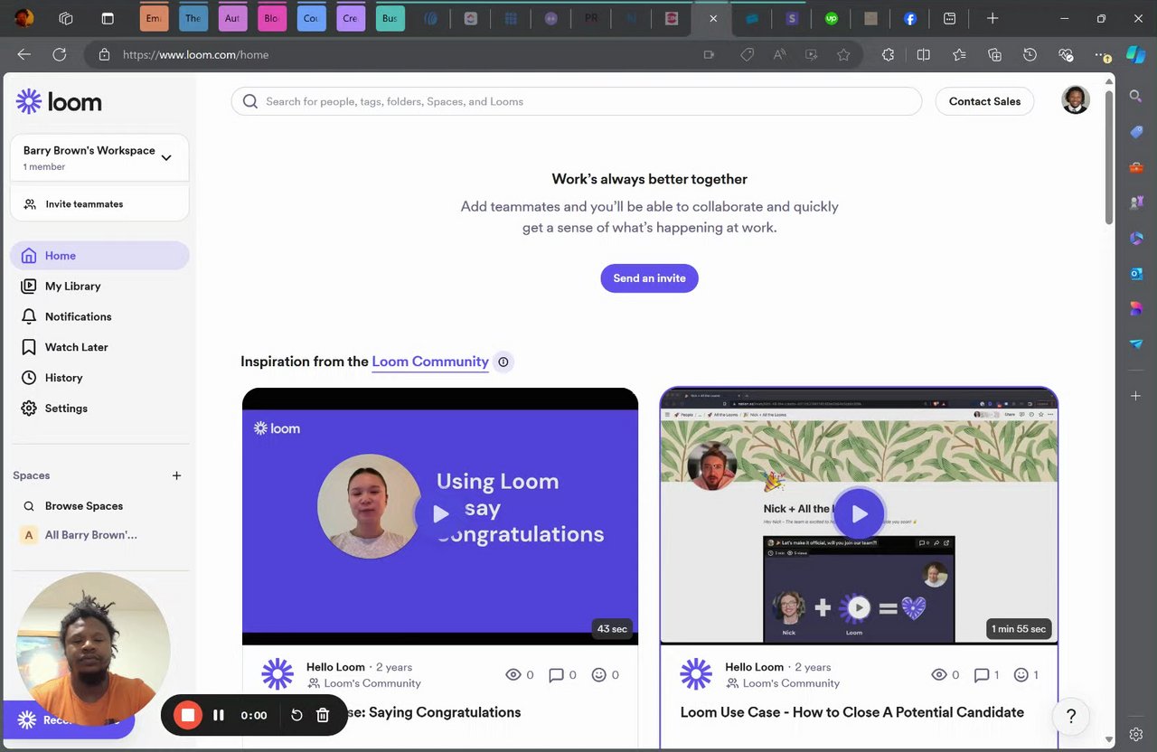Switch to the 'Emi' browser tab
Screen dimensions: 1157x752
[155, 18]
